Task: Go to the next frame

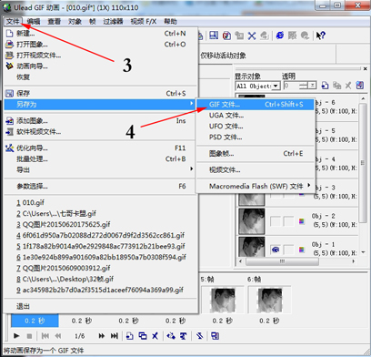Action: pyautogui.click(x=102, y=336)
